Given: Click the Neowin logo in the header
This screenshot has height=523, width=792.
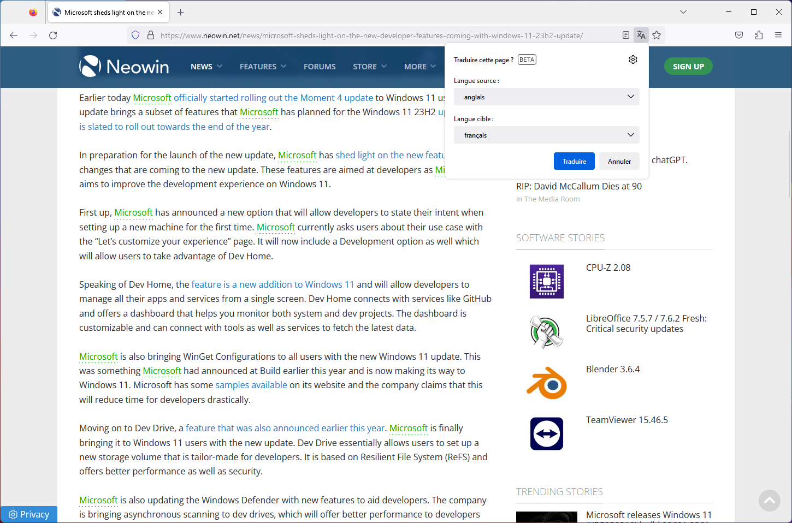Looking at the screenshot, I should [x=124, y=66].
